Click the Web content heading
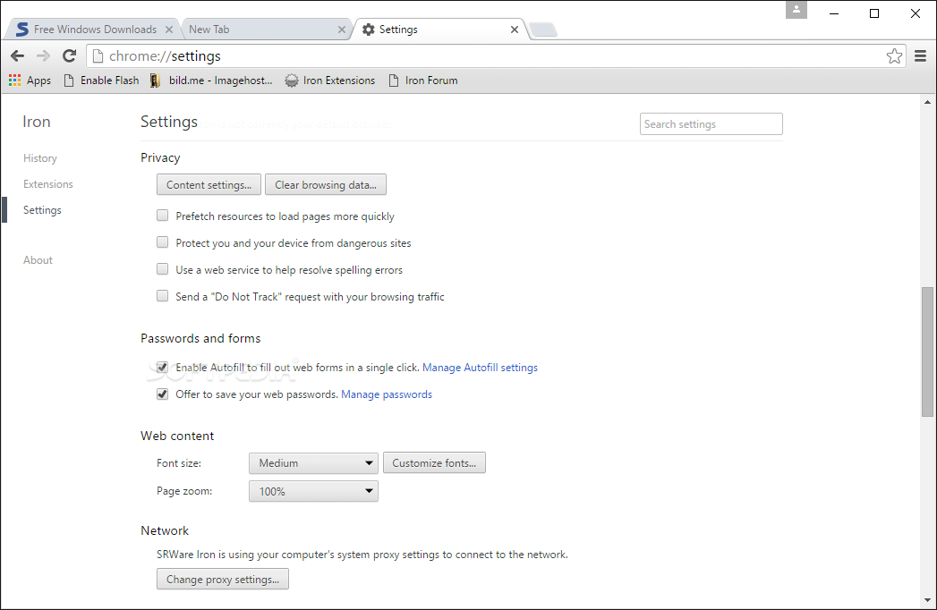Image resolution: width=937 pixels, height=610 pixels. 177,436
